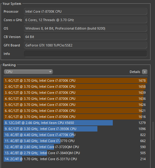Select ranking entry 7 scoring 1616
Screen dimensions: 155x168
coord(75,117)
